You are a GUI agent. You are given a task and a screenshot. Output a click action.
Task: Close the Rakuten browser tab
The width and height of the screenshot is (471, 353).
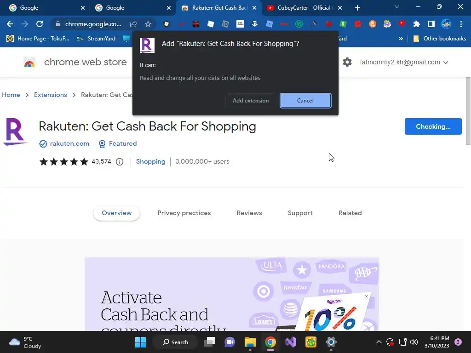pos(254,8)
